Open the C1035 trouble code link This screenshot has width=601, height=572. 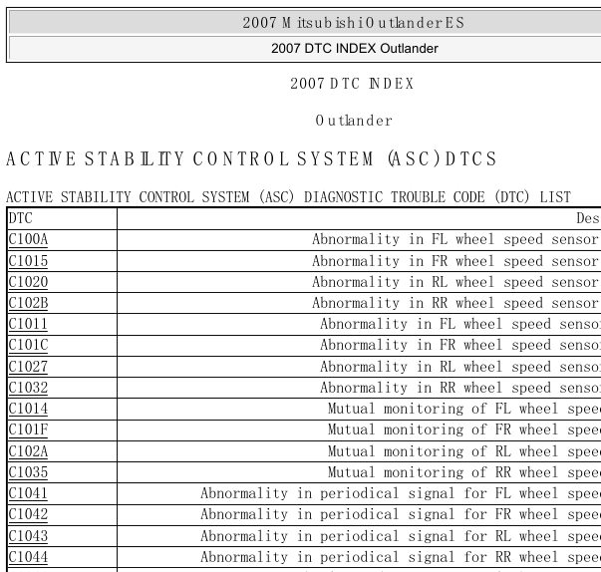point(28,472)
